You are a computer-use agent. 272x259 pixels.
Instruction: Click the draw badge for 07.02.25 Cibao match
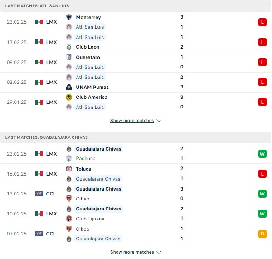point(262,234)
